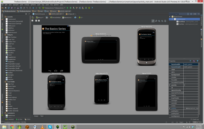Click the Actual Size page icon

tap(165, 21)
